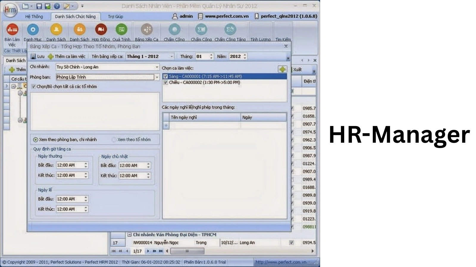Click the Ngày column header
476x267 pixels.
point(263,117)
